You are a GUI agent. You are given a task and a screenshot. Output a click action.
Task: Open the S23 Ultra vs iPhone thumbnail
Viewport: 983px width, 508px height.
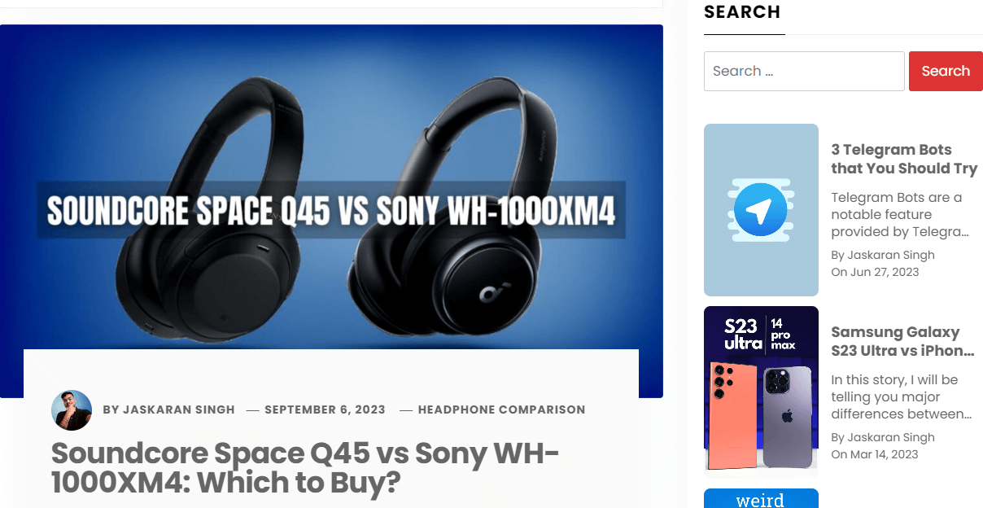[x=761, y=389]
